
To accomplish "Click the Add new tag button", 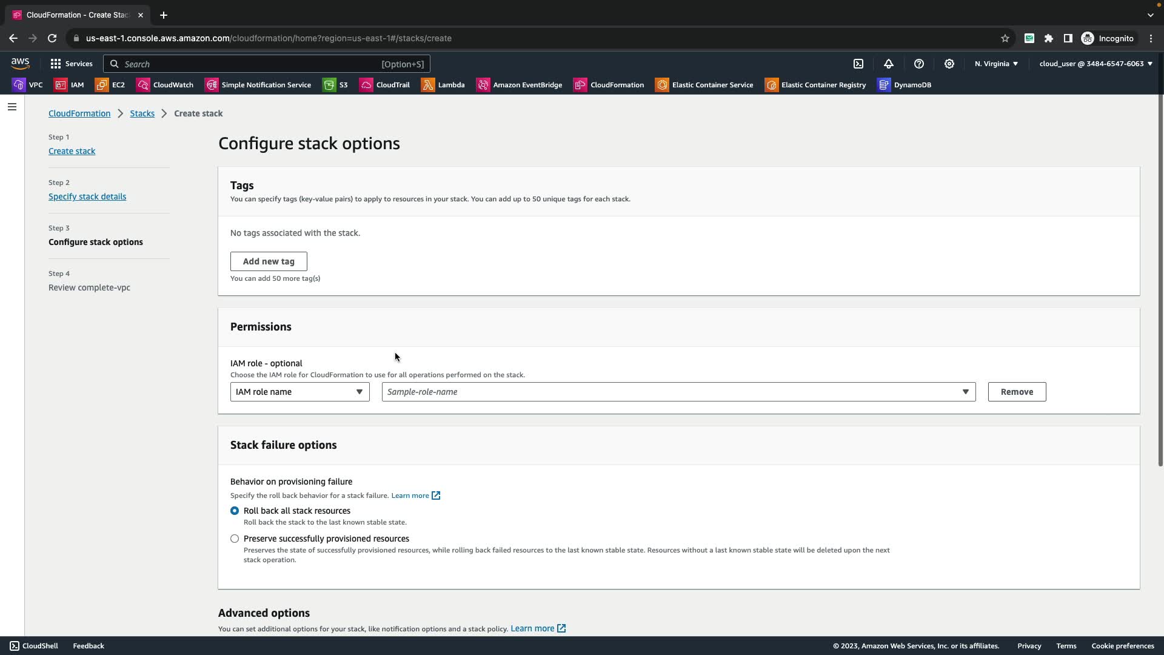I will tap(269, 261).
